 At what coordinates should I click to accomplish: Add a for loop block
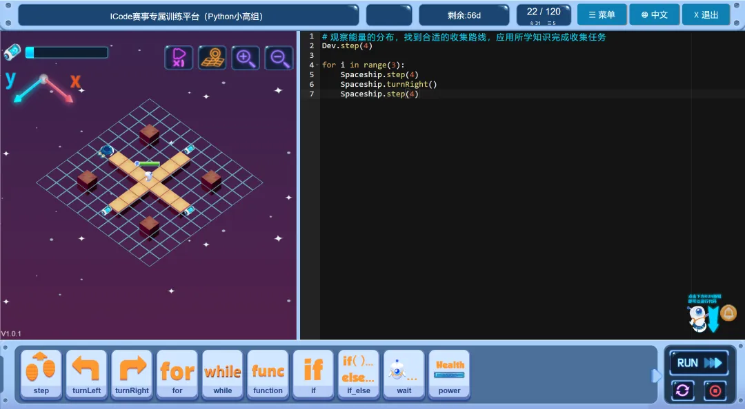pyautogui.click(x=177, y=375)
